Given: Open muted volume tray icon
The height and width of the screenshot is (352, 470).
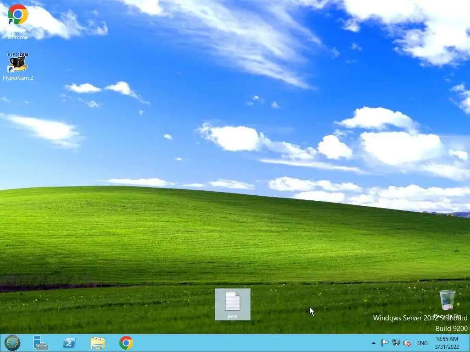Looking at the screenshot, I should tap(407, 343).
